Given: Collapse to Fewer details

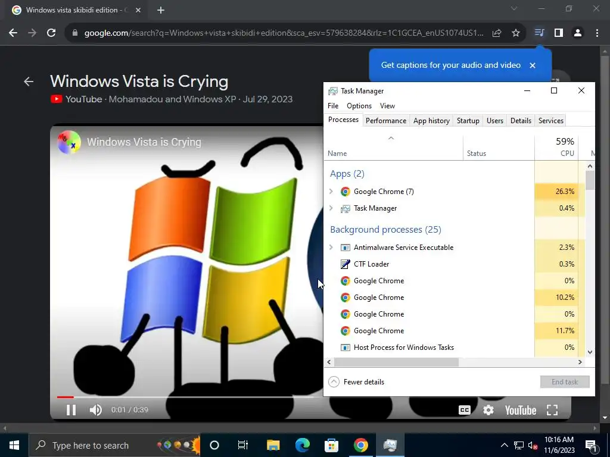Looking at the screenshot, I should (356, 382).
